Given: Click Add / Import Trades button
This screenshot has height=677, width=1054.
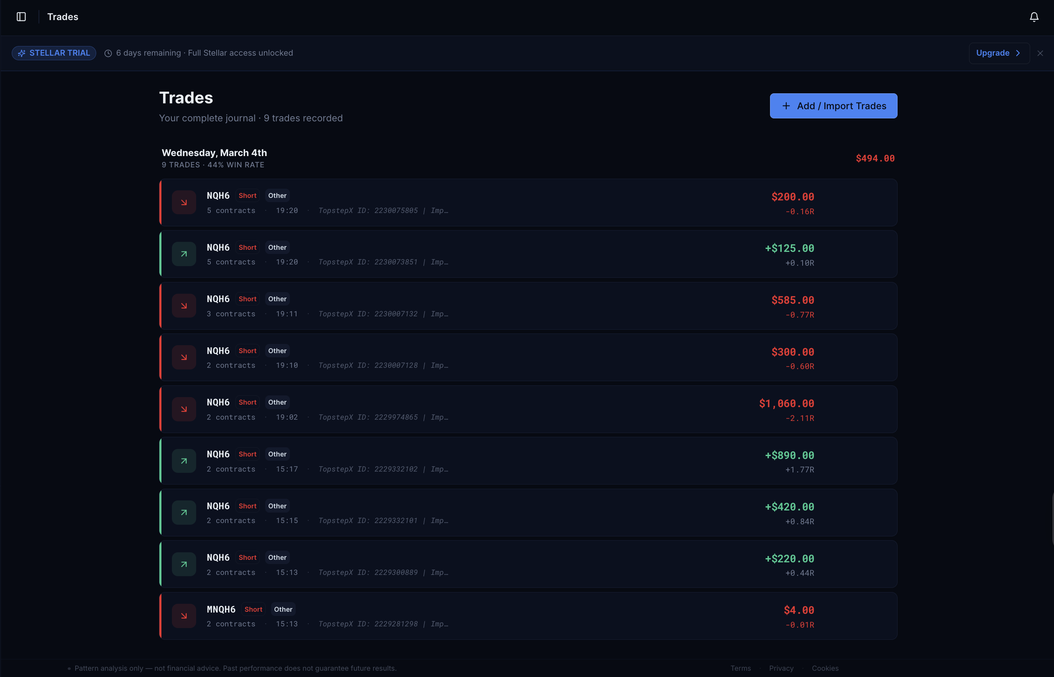Looking at the screenshot, I should [833, 106].
